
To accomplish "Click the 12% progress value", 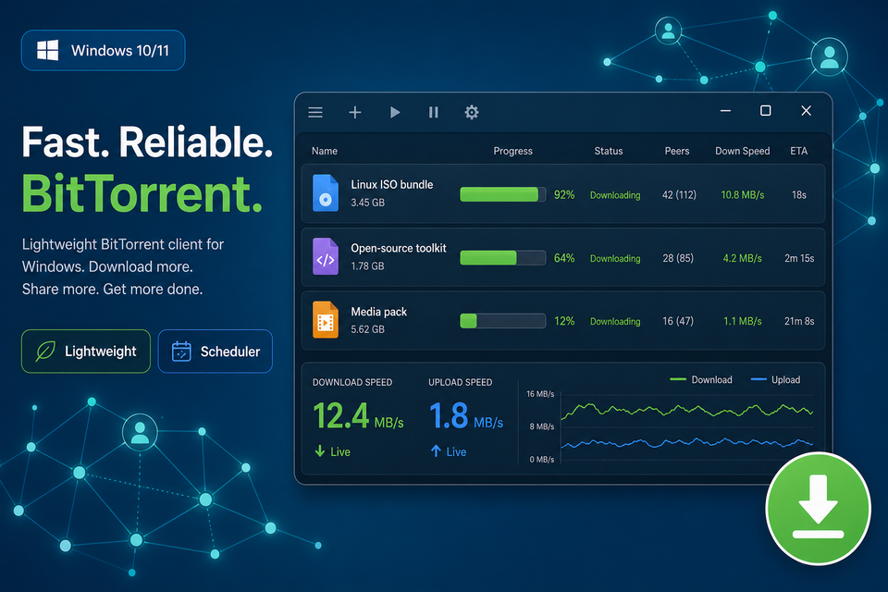I will pos(564,321).
